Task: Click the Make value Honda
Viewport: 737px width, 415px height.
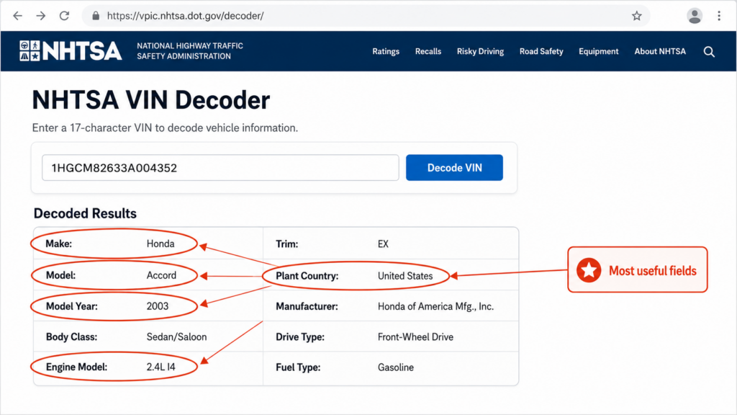Action: [160, 244]
